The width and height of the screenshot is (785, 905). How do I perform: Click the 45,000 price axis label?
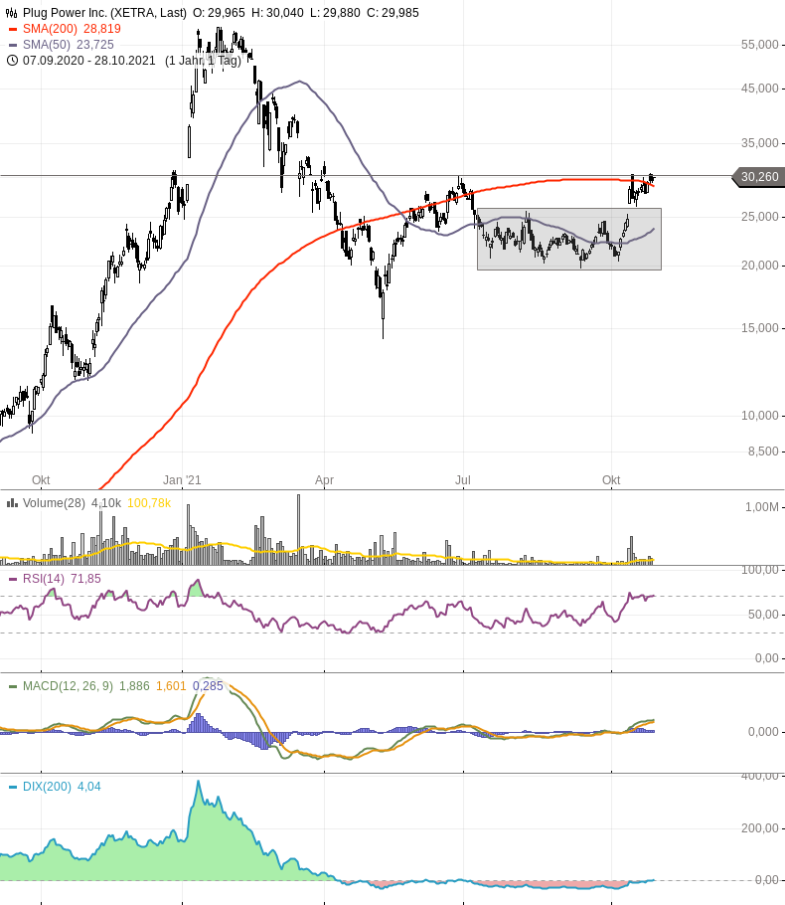759,89
